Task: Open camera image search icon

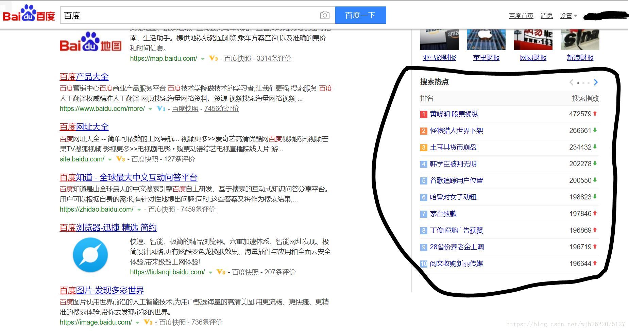Action: [325, 15]
